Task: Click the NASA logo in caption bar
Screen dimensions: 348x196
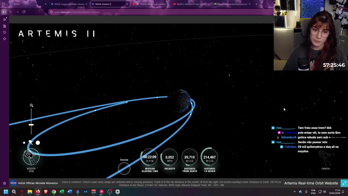Action: point(13,183)
